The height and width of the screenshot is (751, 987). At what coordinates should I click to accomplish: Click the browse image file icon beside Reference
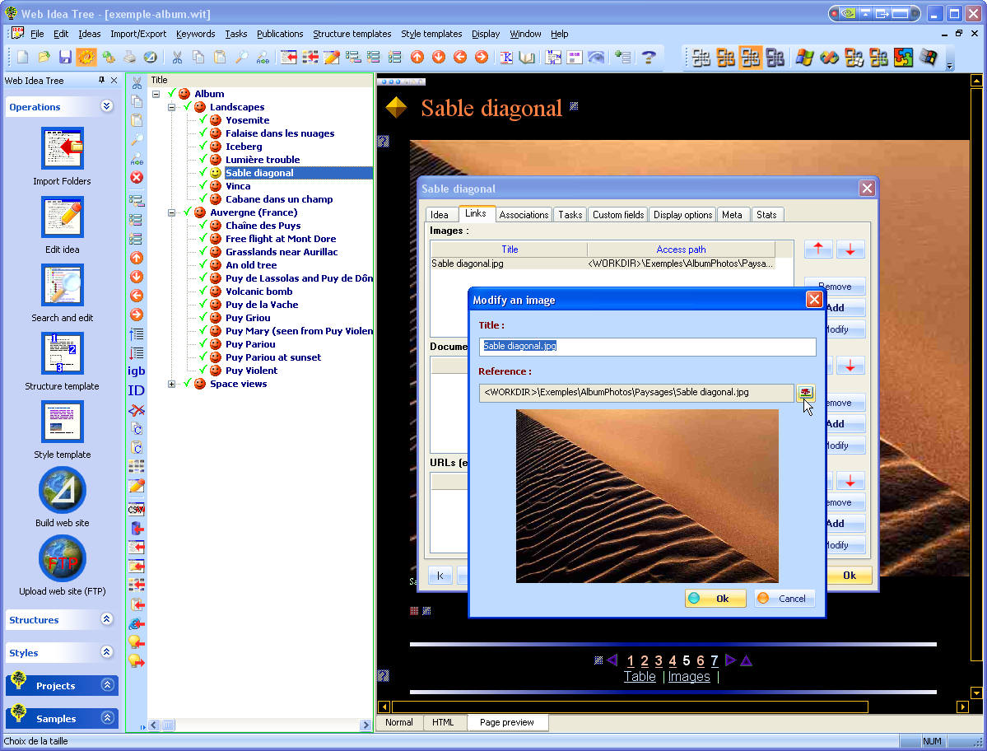[805, 393]
